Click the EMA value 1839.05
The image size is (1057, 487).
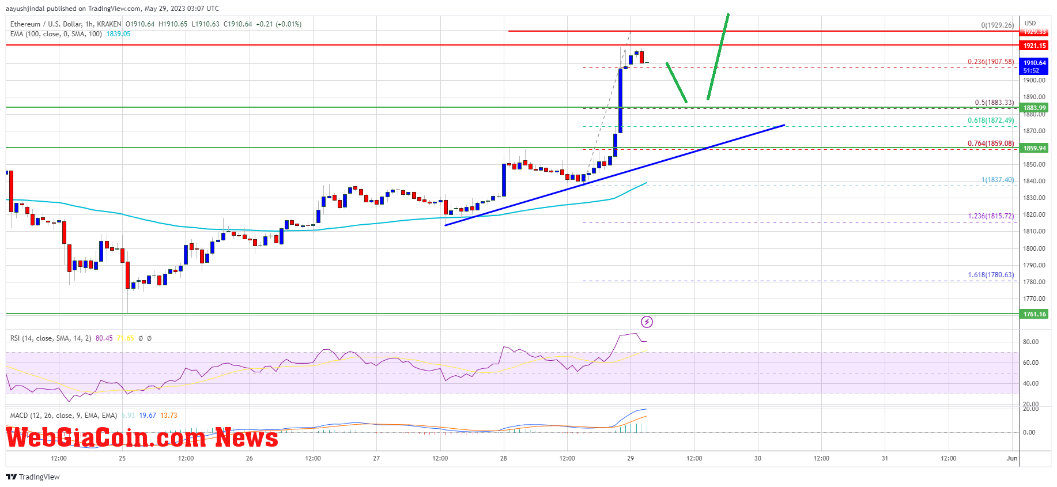point(118,34)
